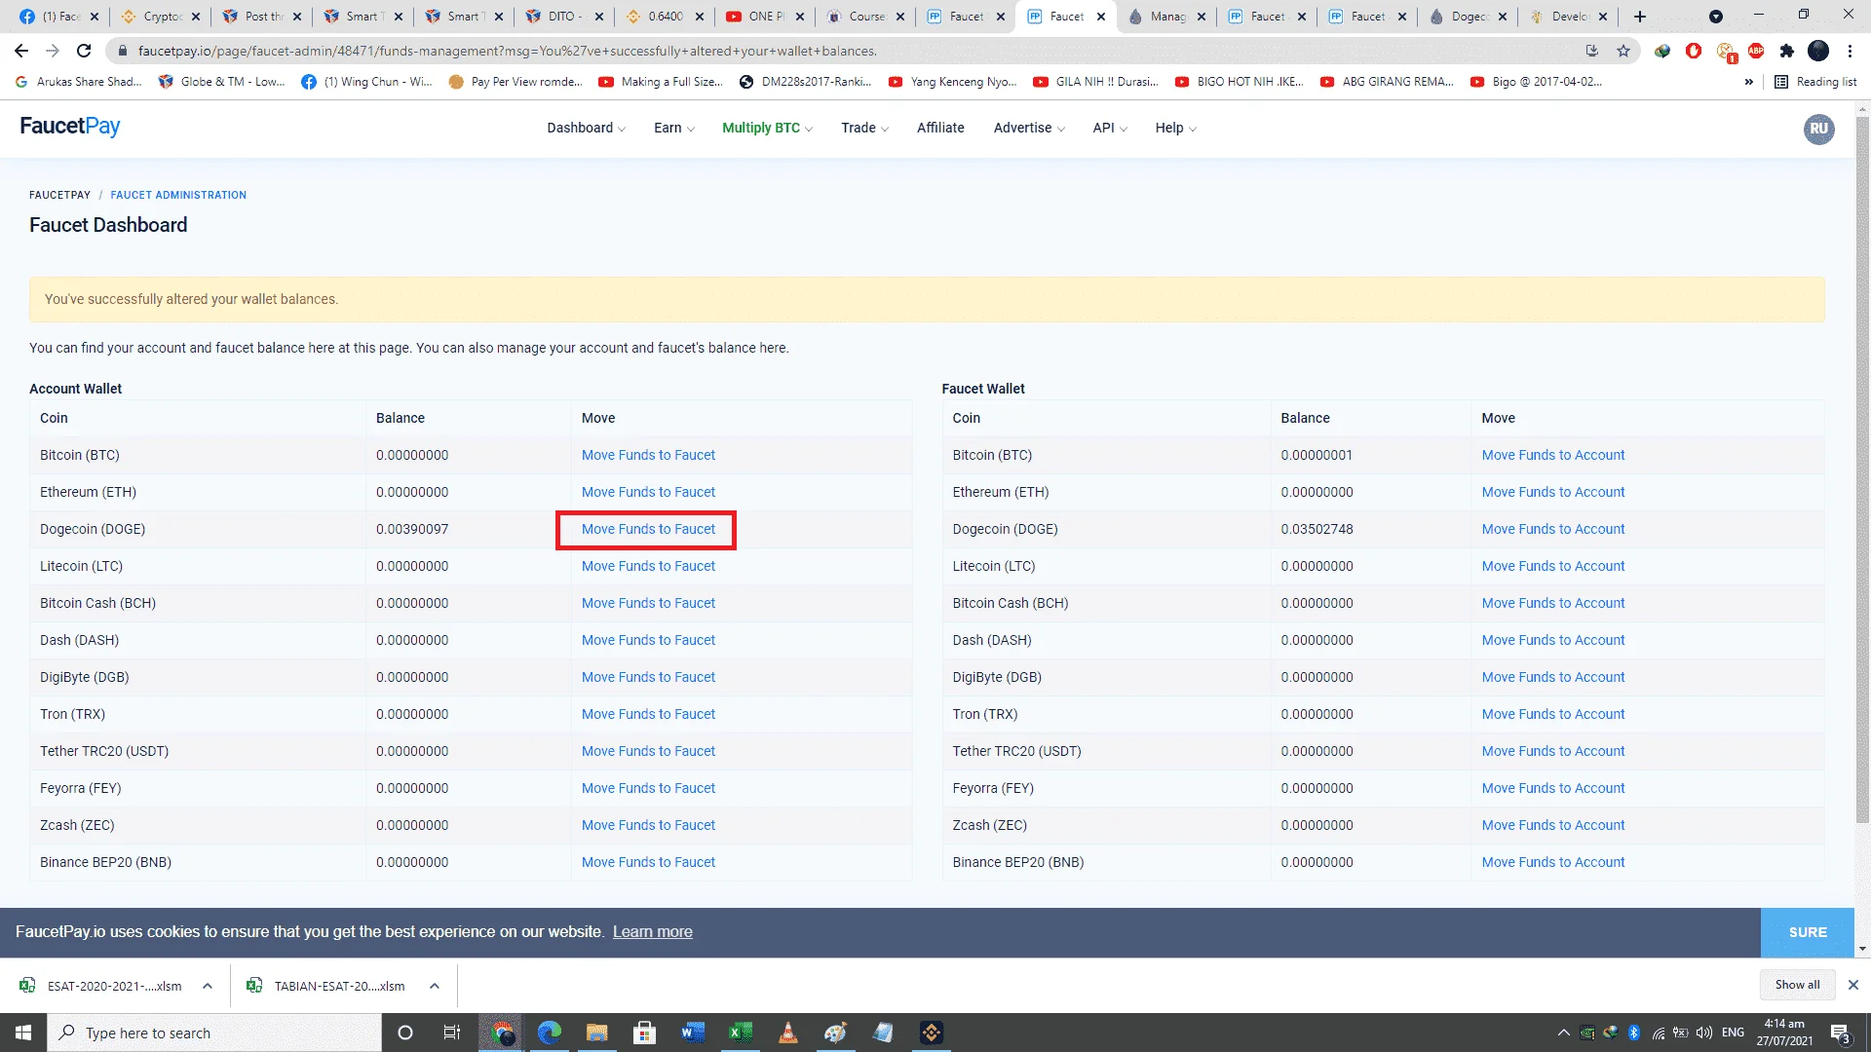The width and height of the screenshot is (1871, 1052).
Task: Open the Reading list
Action: 1816,82
